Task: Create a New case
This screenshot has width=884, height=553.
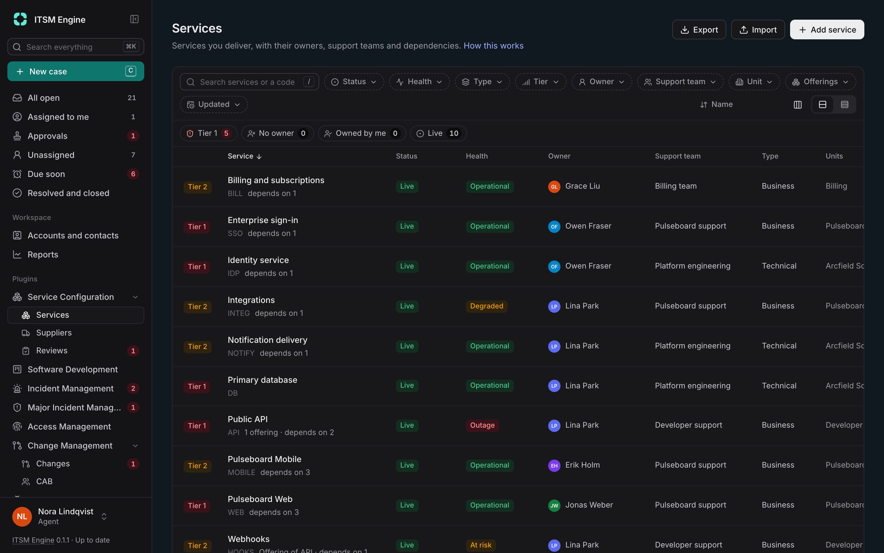Action: tap(76, 71)
